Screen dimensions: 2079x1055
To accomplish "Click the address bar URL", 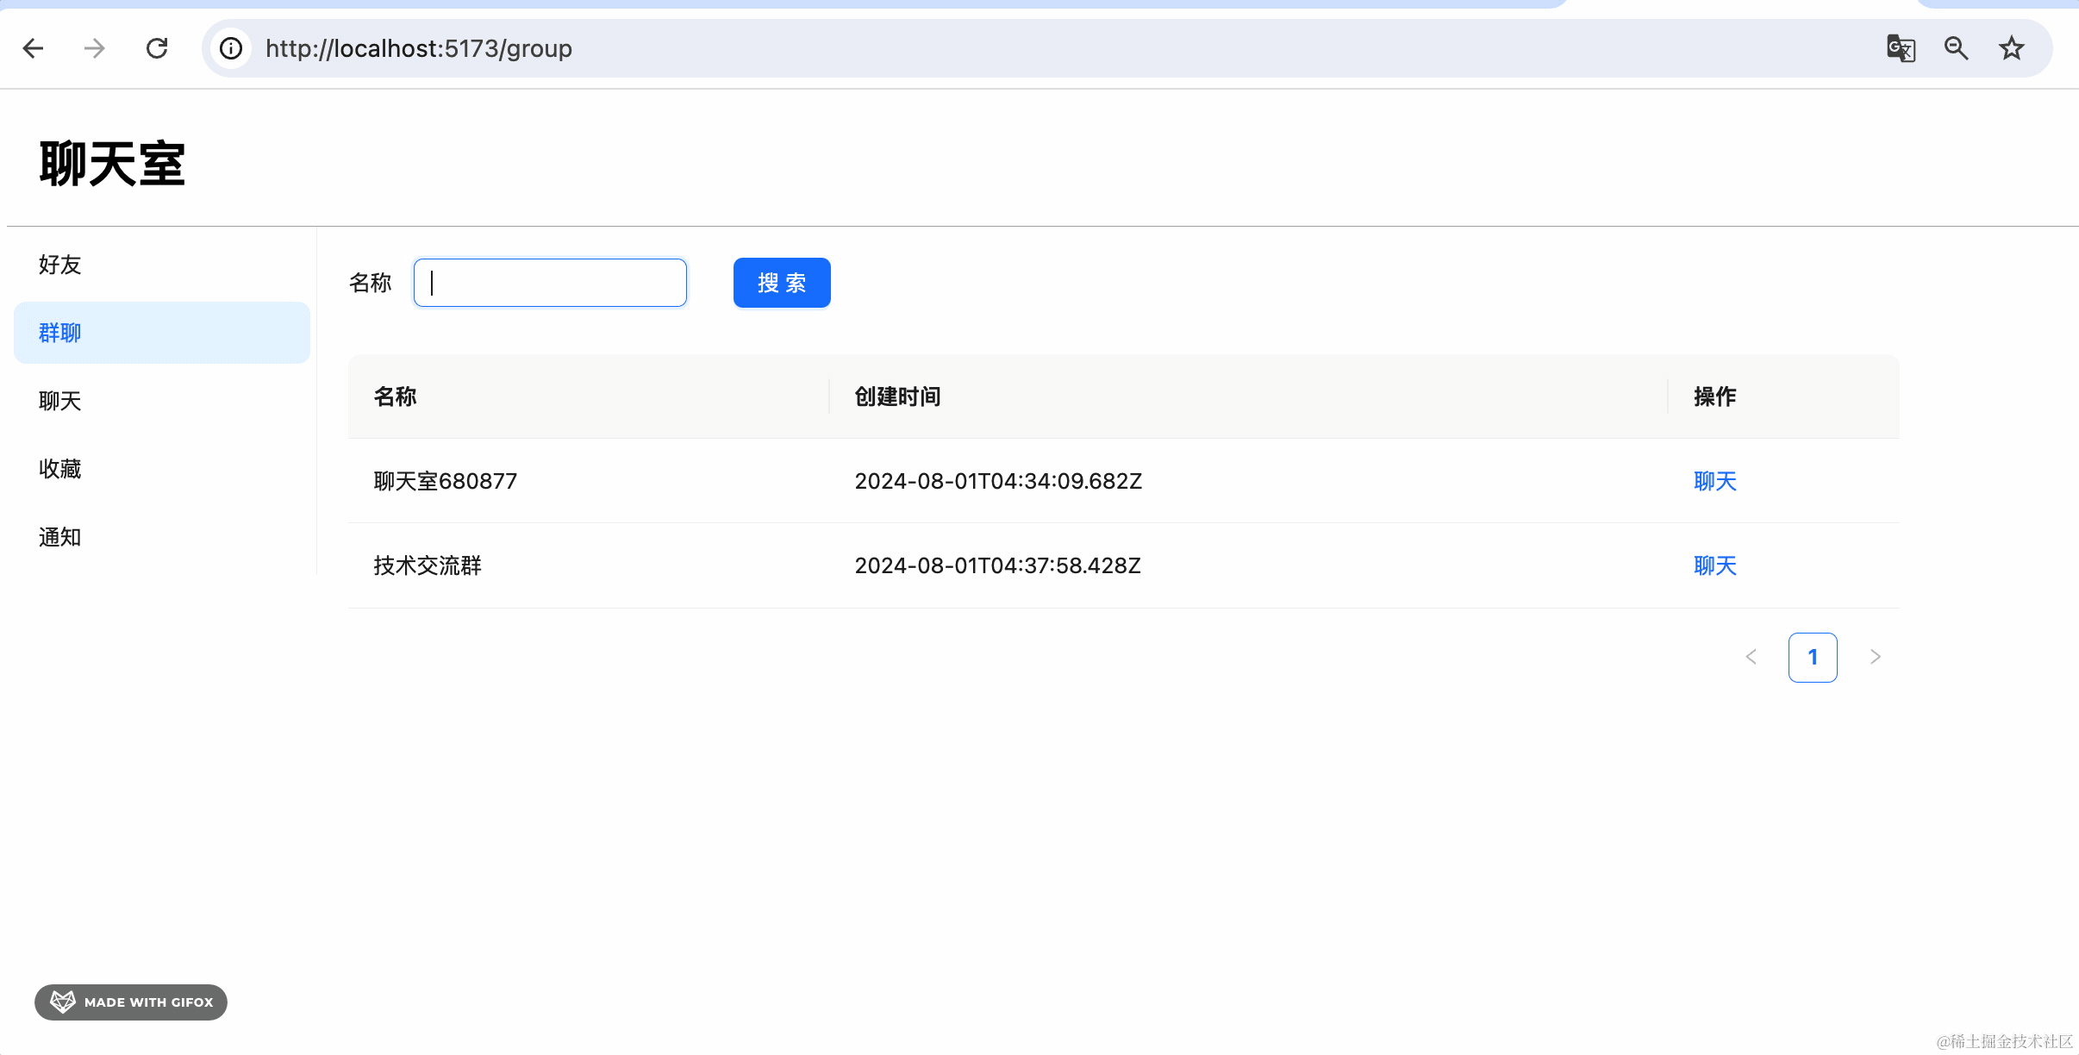I will coord(419,48).
